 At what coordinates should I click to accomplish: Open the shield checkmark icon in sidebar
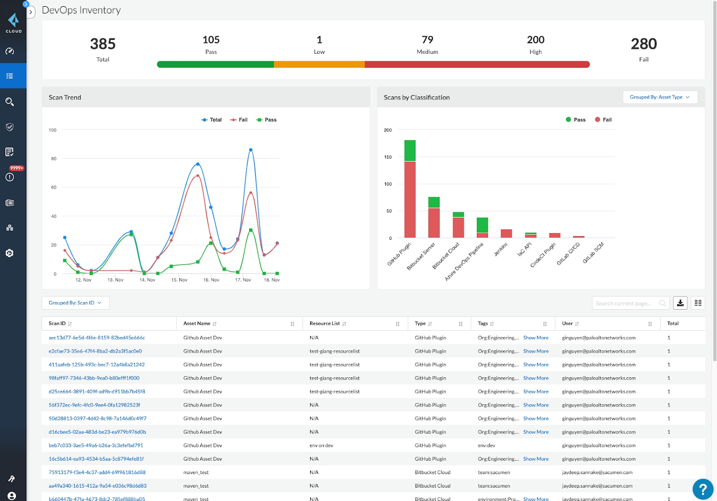[9, 127]
